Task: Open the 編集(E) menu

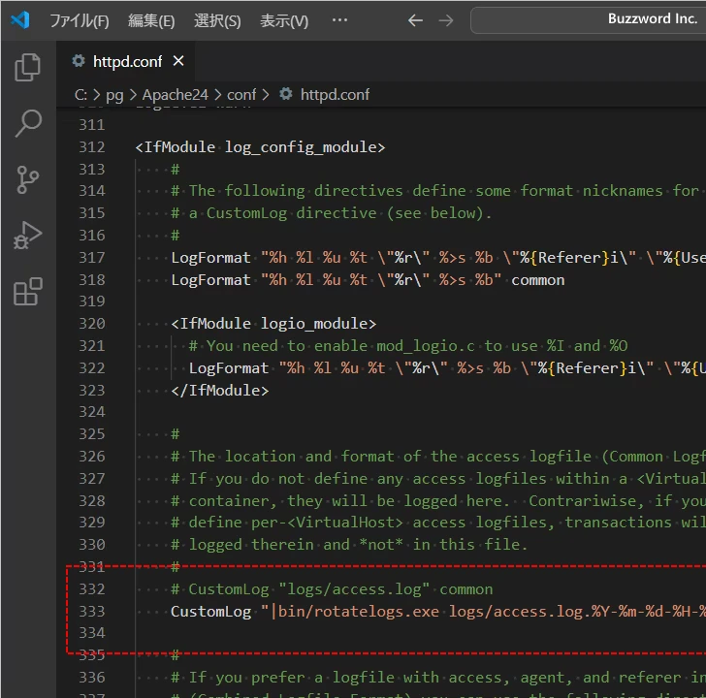Action: (151, 20)
